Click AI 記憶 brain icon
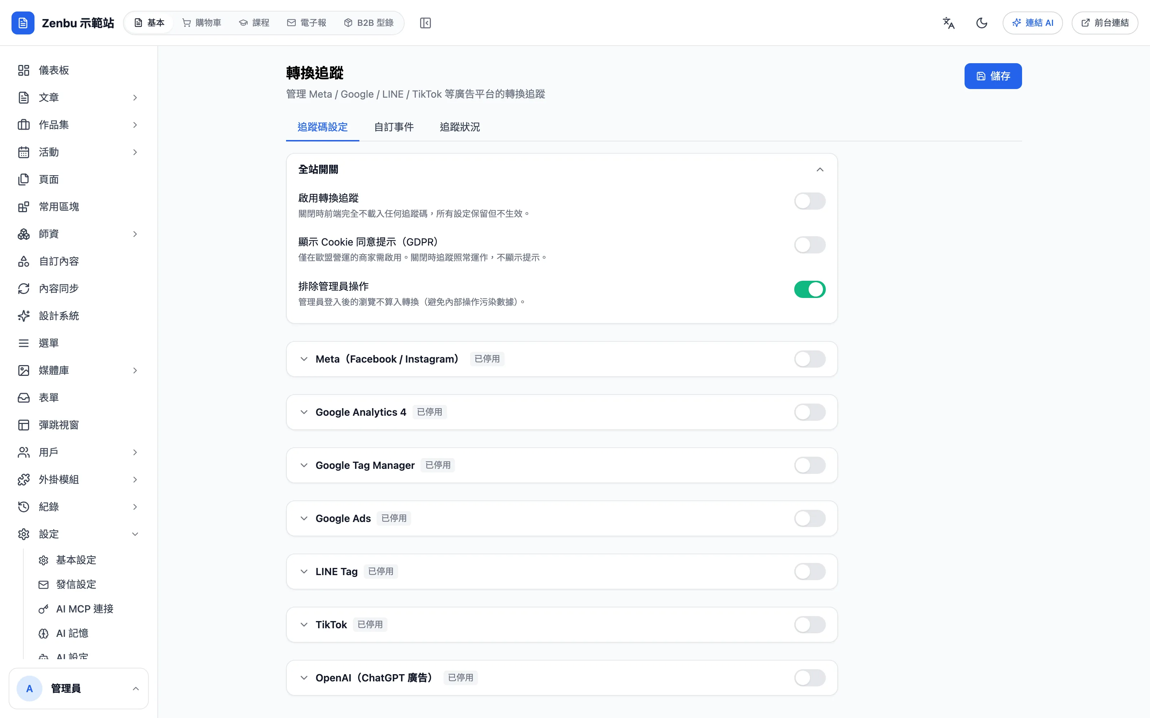 tap(44, 634)
